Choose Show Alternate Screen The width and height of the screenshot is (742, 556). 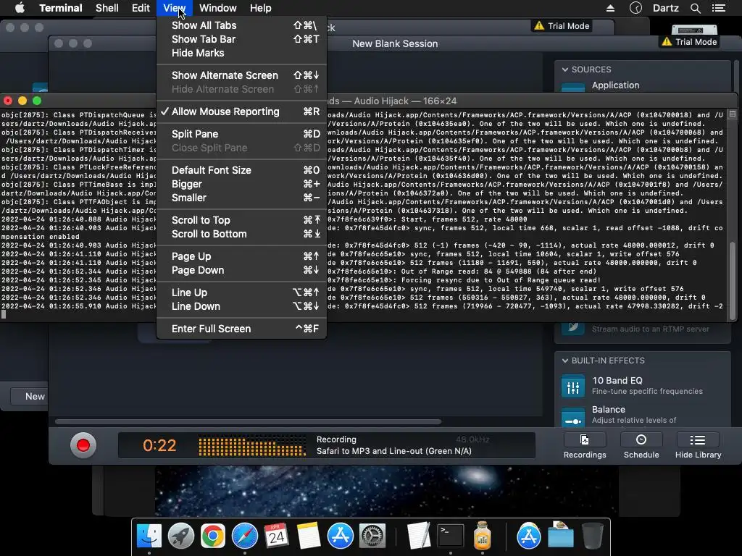[x=241, y=75]
